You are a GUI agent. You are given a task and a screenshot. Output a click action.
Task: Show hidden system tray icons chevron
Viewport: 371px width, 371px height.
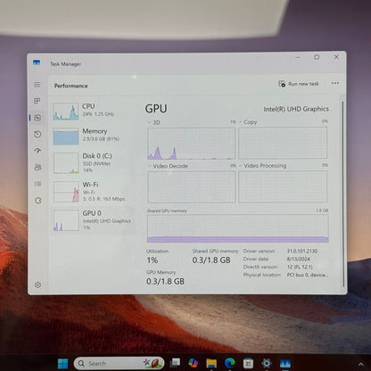pyautogui.click(x=361, y=364)
